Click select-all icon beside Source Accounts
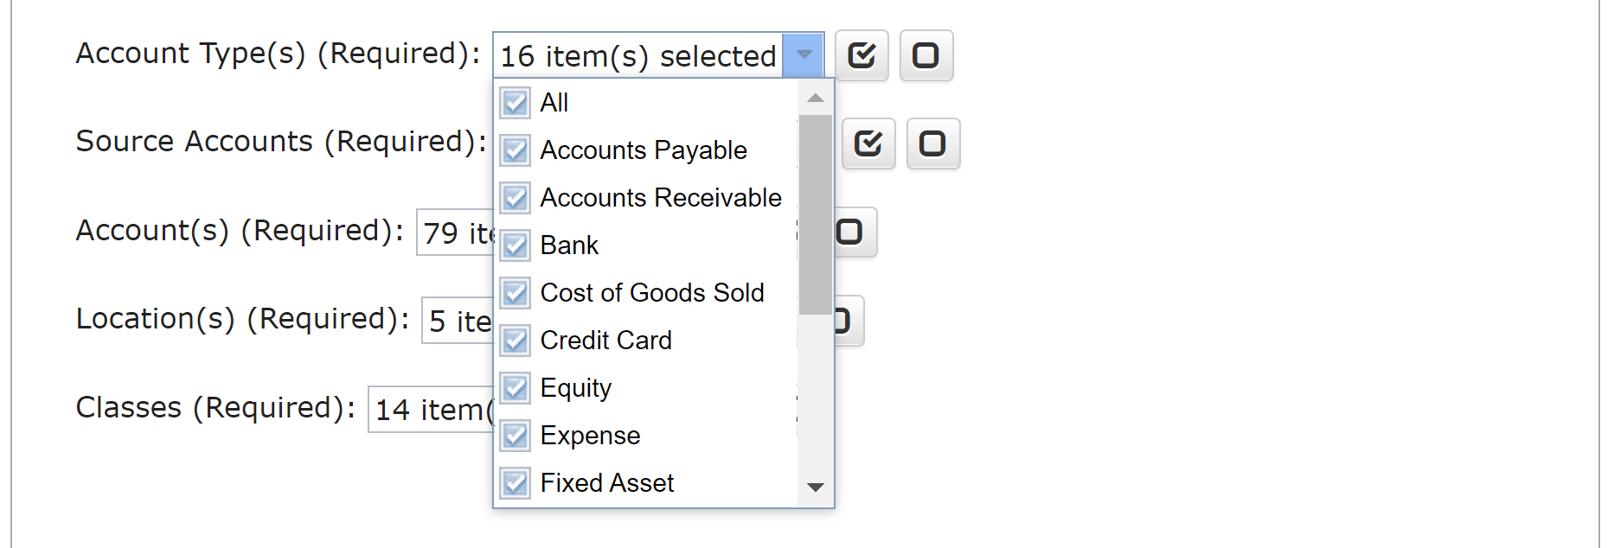This screenshot has height=548, width=1614. (868, 143)
